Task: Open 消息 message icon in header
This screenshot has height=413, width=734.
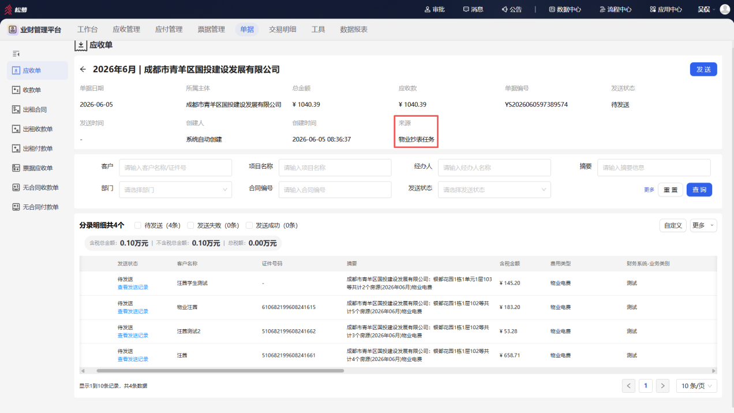Action: [x=466, y=9]
